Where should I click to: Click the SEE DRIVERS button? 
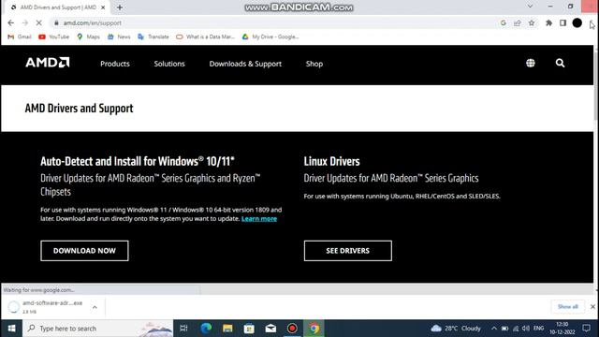(347, 251)
